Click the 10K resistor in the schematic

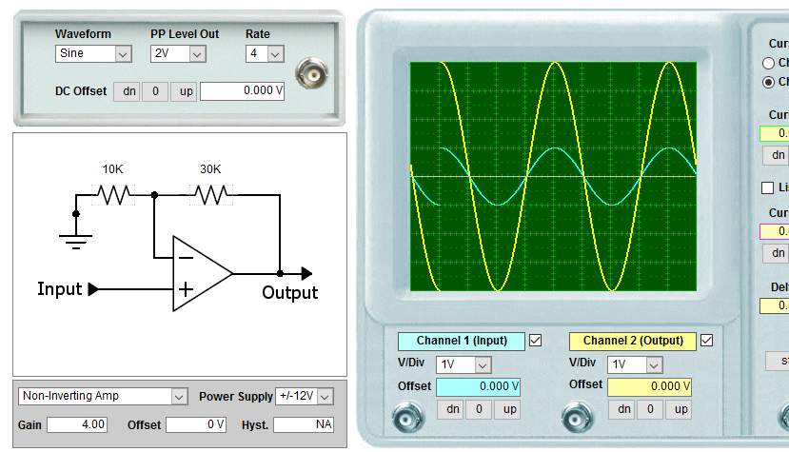click(x=113, y=194)
